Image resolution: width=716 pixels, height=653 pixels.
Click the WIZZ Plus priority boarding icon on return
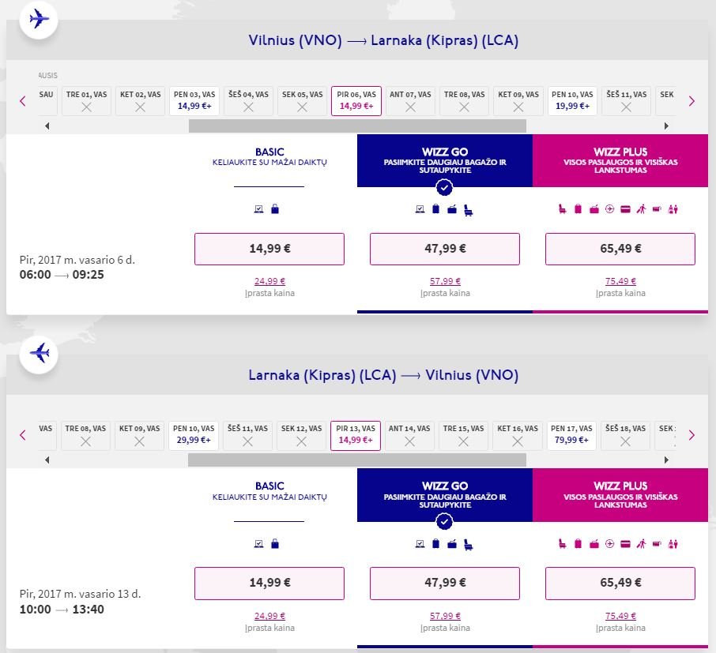click(641, 543)
